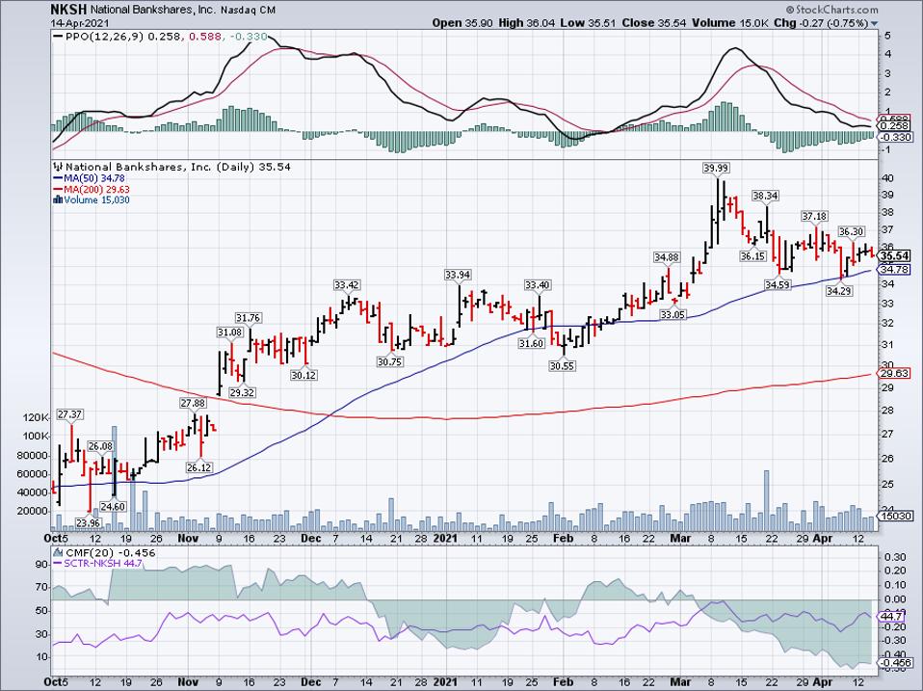The width and height of the screenshot is (923, 691).
Task: Click the Low 35.51 value in header
Action: tap(587, 23)
